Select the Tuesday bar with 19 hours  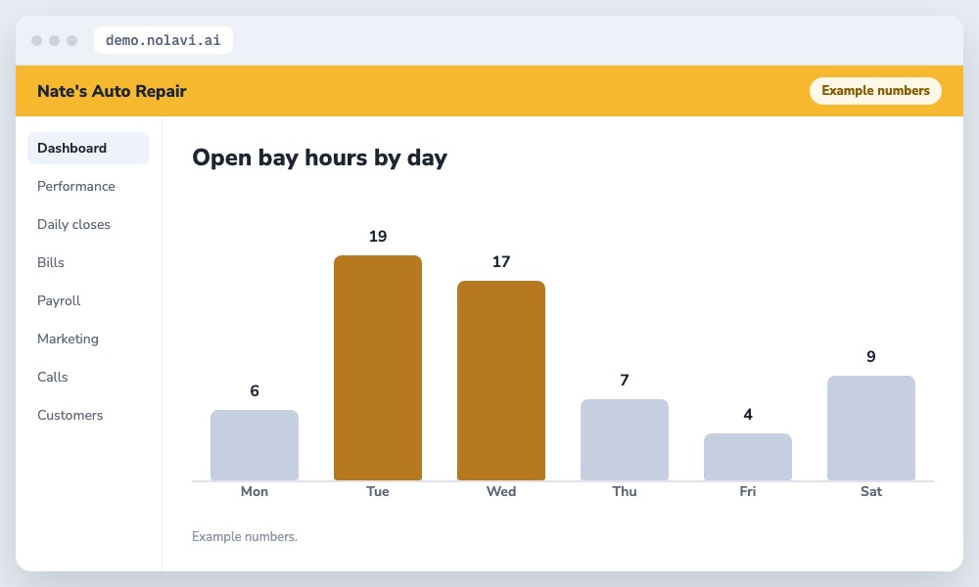pos(378,368)
